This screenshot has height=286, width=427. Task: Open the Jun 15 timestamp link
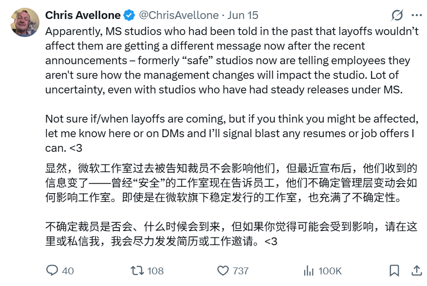click(x=243, y=15)
